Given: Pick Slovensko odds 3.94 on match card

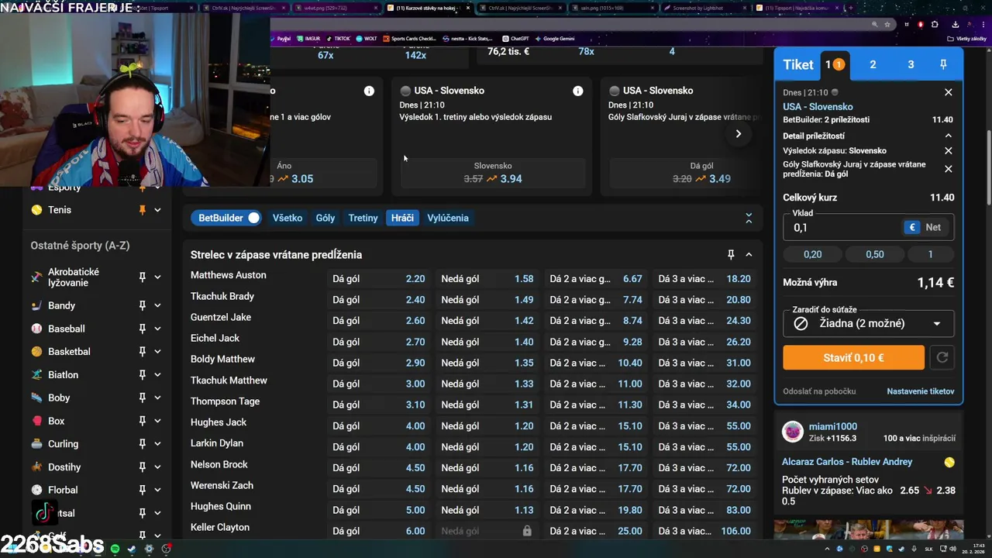Looking at the screenshot, I should click(492, 173).
